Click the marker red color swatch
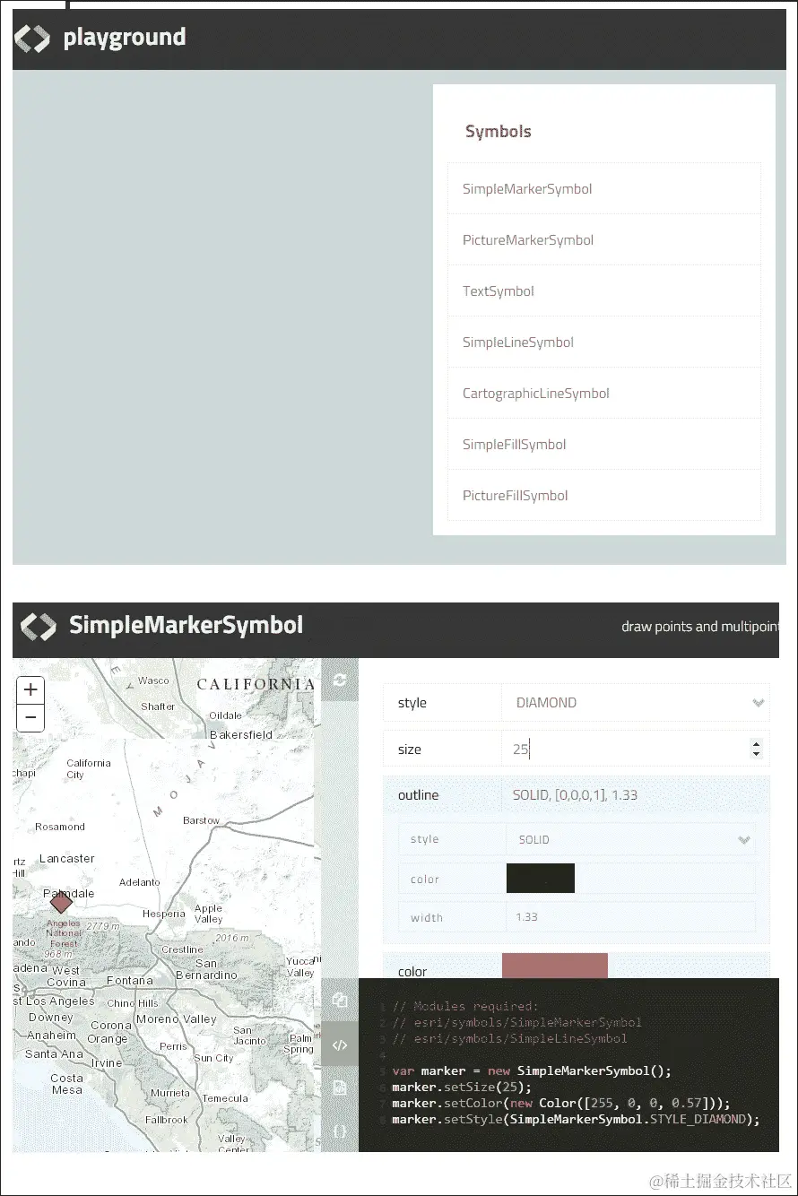This screenshot has width=798, height=1196. [554, 966]
